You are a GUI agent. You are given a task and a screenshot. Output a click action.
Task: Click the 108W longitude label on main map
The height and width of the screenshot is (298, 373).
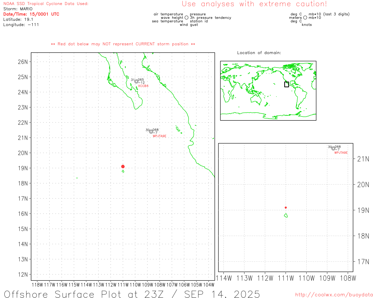coord(160,285)
